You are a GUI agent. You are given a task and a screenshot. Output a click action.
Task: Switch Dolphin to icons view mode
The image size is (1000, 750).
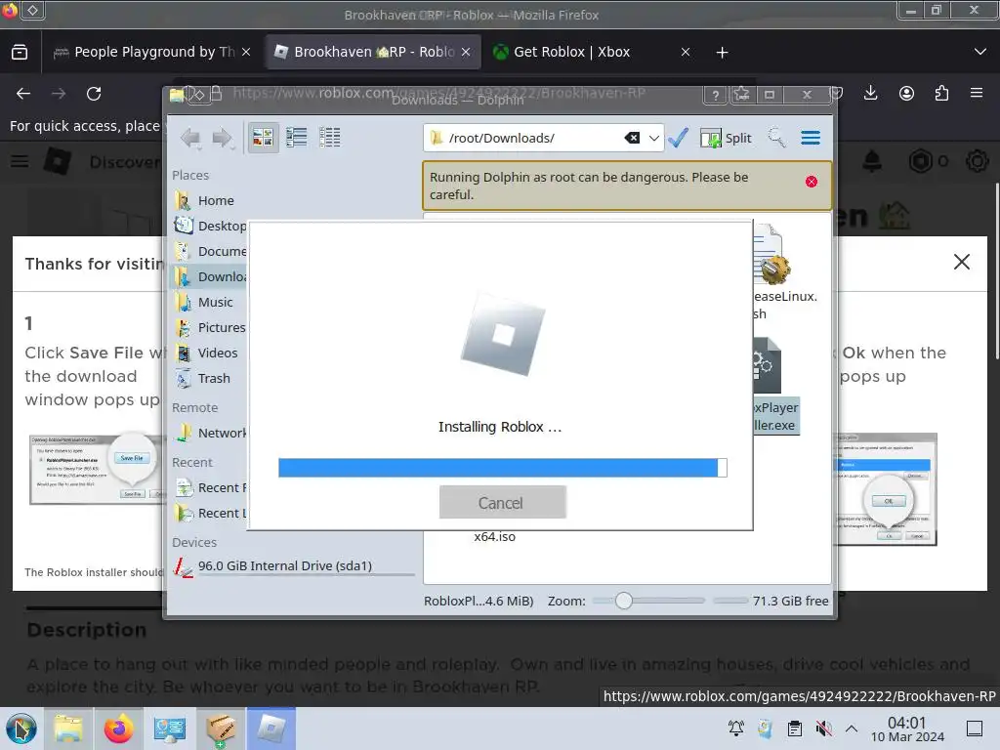click(263, 137)
